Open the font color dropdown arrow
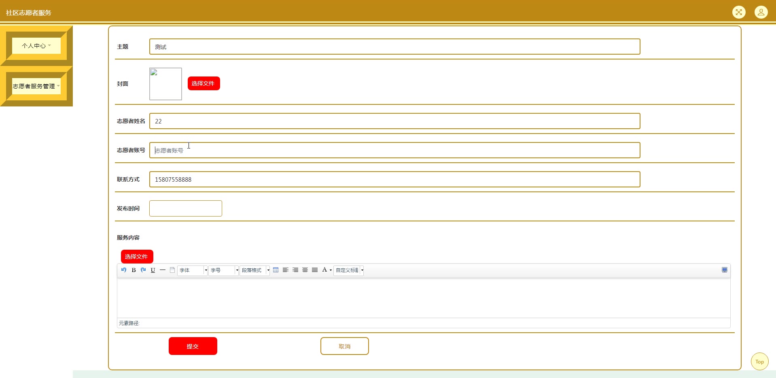776x378 pixels. [331, 270]
